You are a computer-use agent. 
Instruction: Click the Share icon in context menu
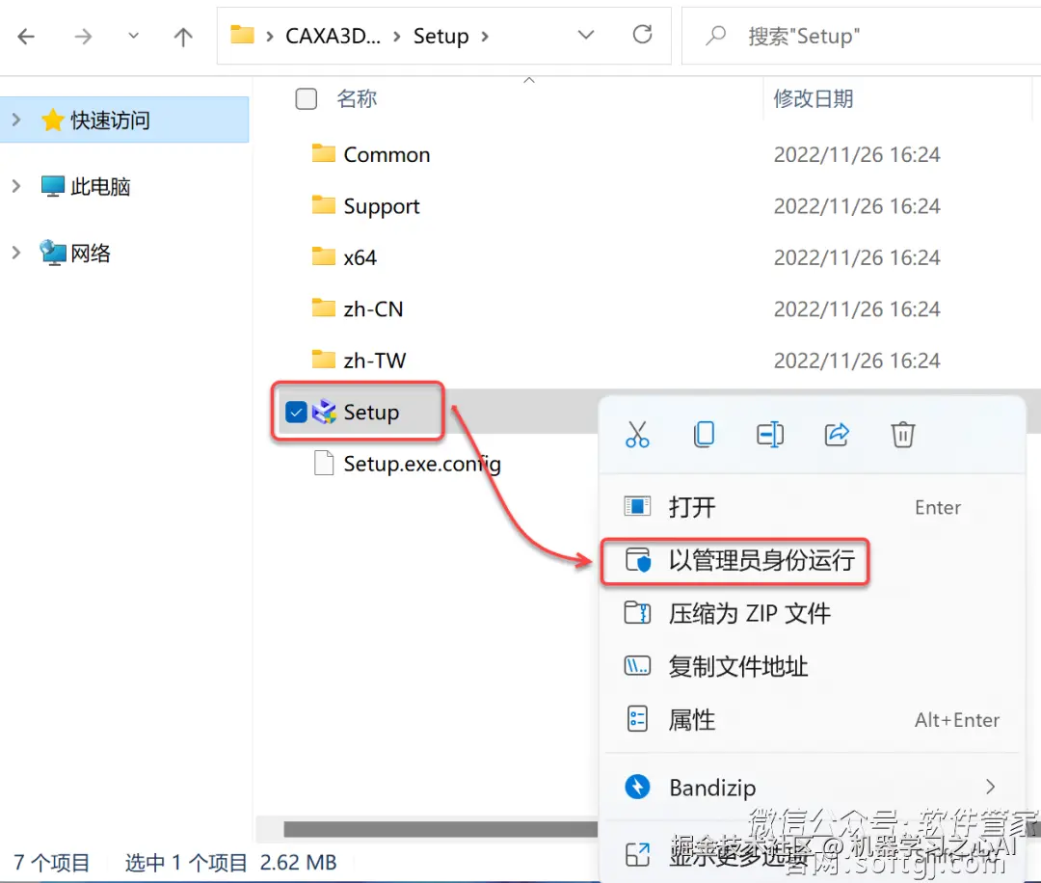(x=837, y=435)
